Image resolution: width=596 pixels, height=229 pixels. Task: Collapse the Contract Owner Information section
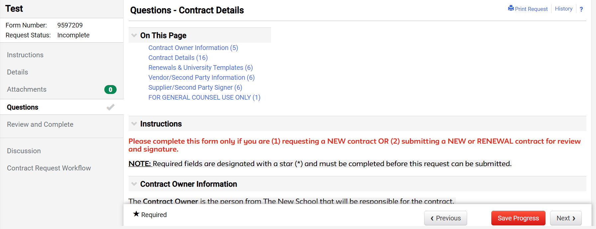[134, 184]
